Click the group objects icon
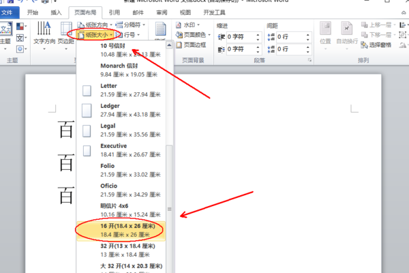This screenshot has height=273, width=409. pos(404,35)
